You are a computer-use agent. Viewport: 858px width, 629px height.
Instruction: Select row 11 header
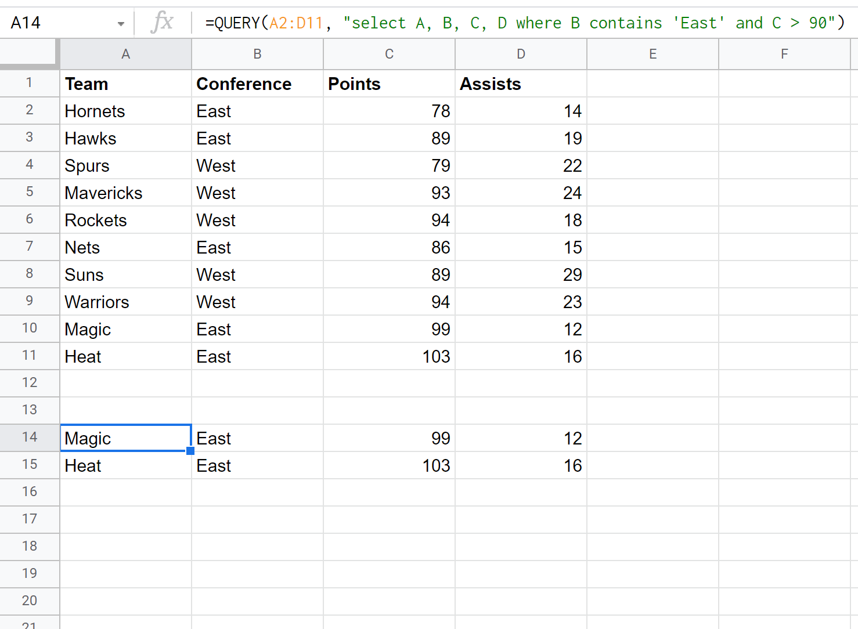pos(29,356)
